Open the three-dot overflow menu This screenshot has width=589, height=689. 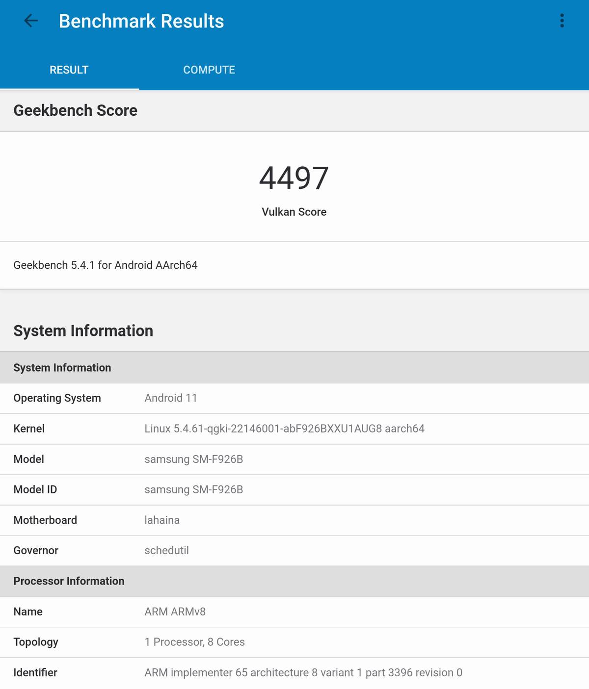tap(562, 21)
